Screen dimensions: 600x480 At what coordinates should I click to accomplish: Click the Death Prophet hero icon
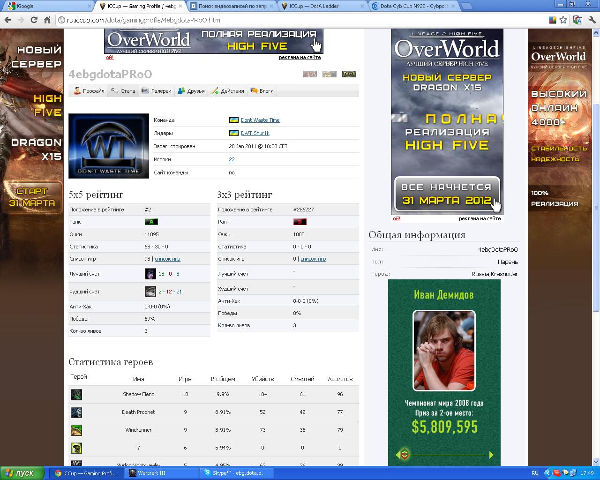(x=76, y=412)
